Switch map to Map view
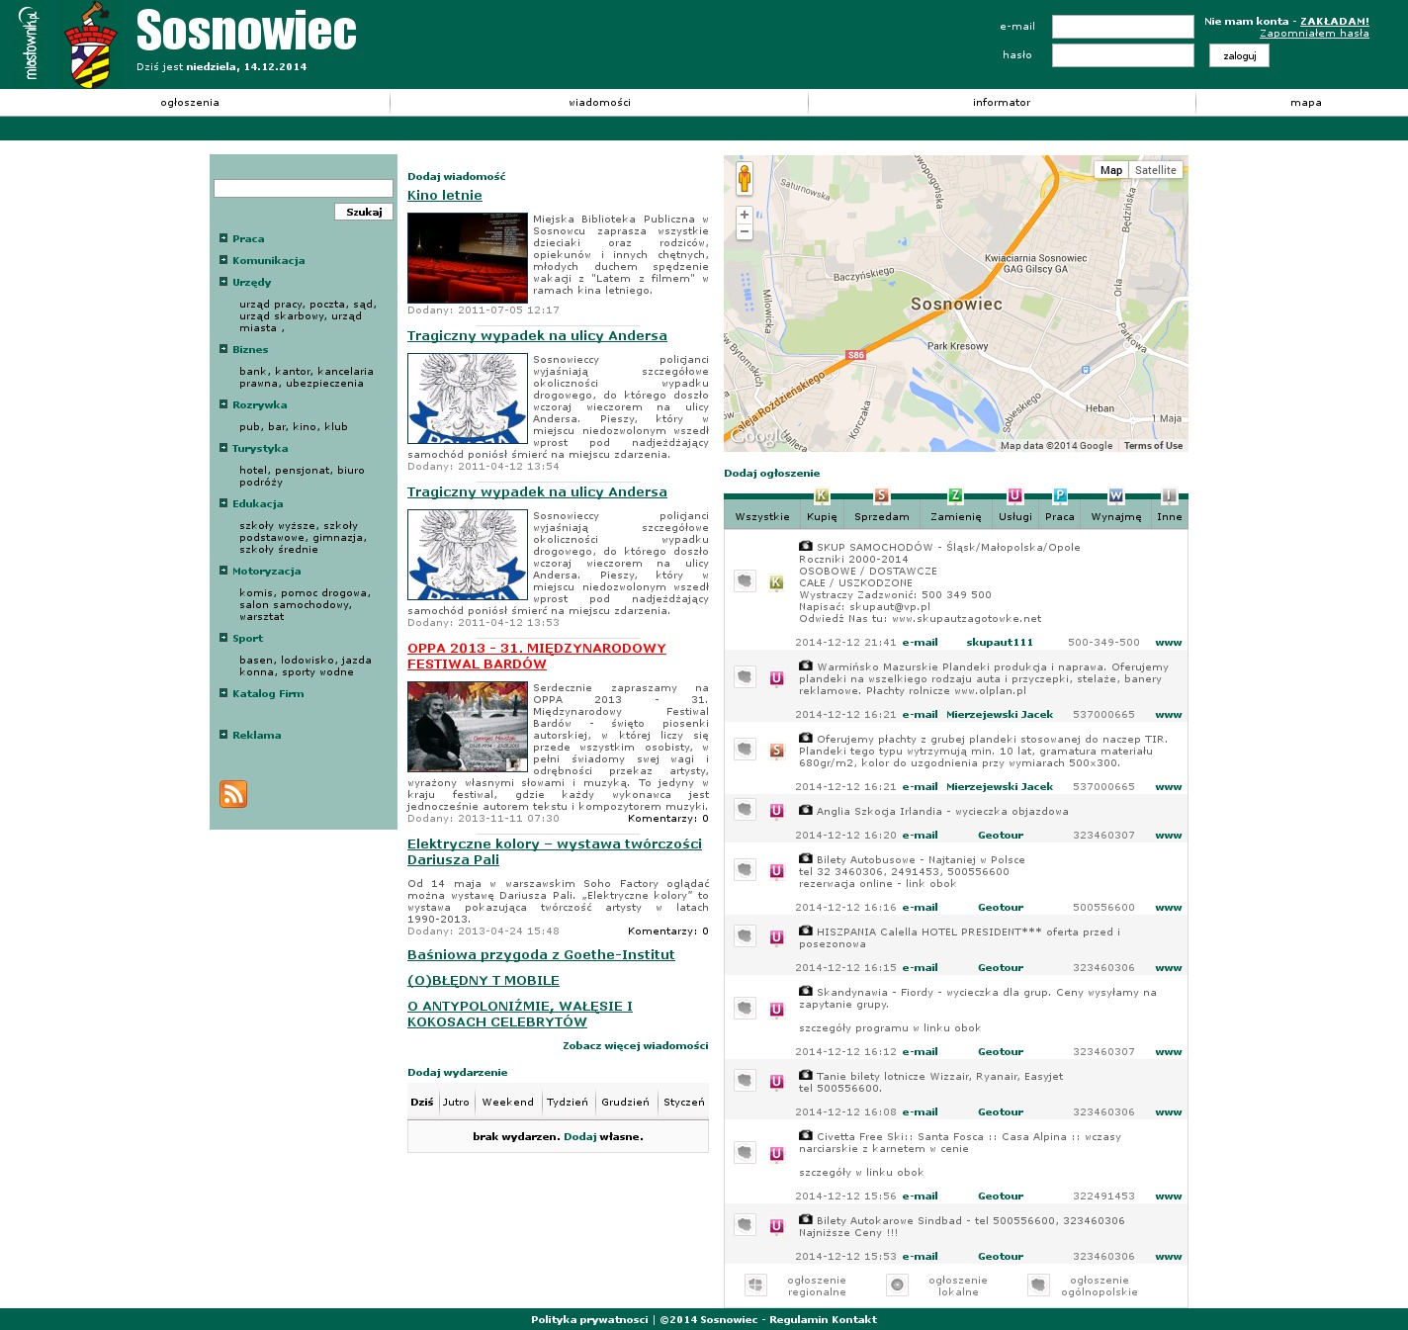Screen dimensions: 1408x1330 pos(1111,170)
